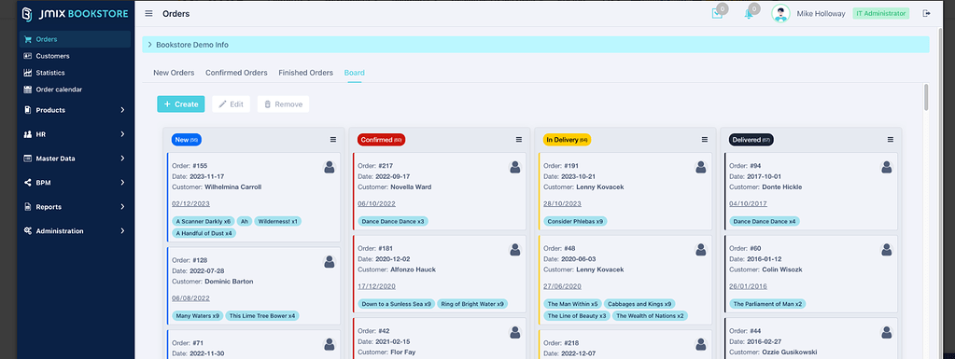The image size is (955, 359).
Task: Click the 06/10/2022 date on order #217
Action: point(376,204)
